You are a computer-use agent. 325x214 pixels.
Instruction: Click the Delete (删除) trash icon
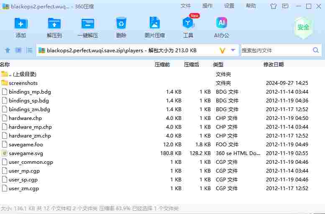[121, 23]
